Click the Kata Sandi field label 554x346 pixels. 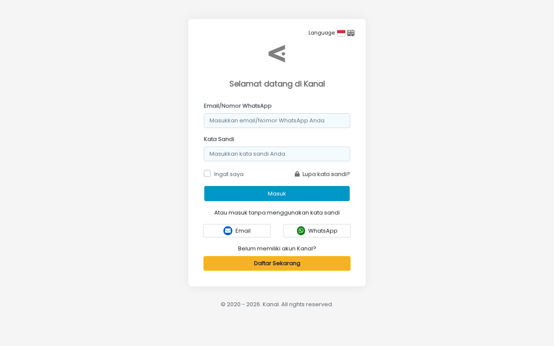(219, 139)
